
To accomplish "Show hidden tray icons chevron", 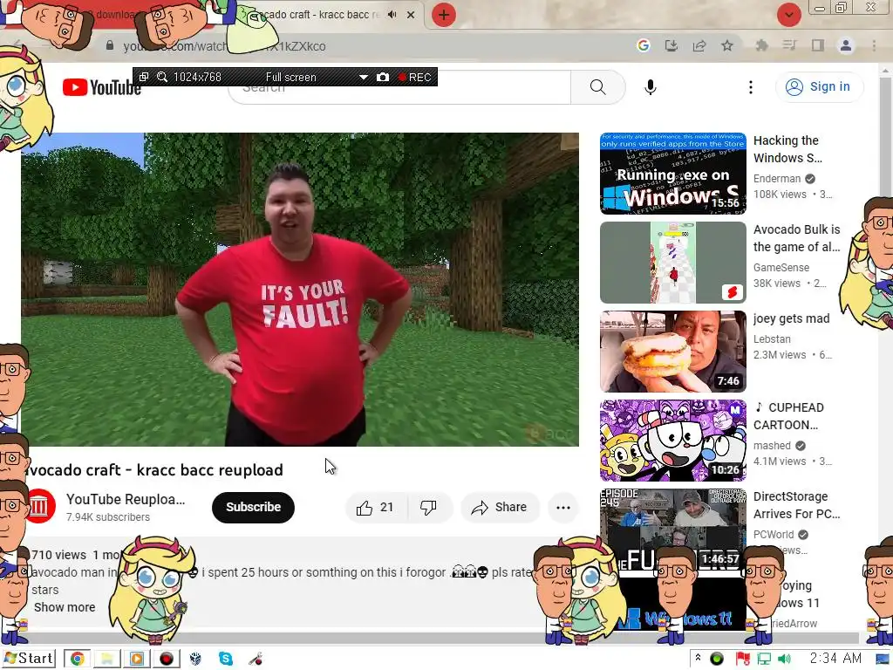I will pos(698,659).
